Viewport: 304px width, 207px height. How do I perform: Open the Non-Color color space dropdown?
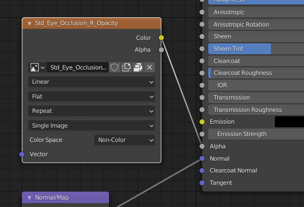click(125, 140)
